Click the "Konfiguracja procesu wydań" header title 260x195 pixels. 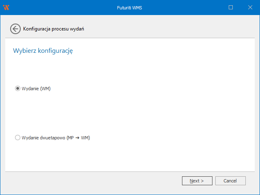(x=54, y=29)
